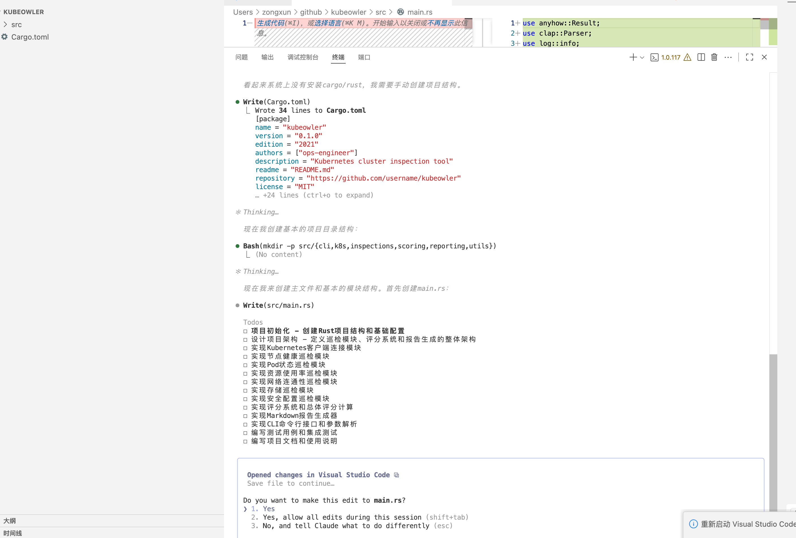Viewport: 796px width, 538px height.
Task: Open the 调试控制台 tab
Action: click(303, 57)
